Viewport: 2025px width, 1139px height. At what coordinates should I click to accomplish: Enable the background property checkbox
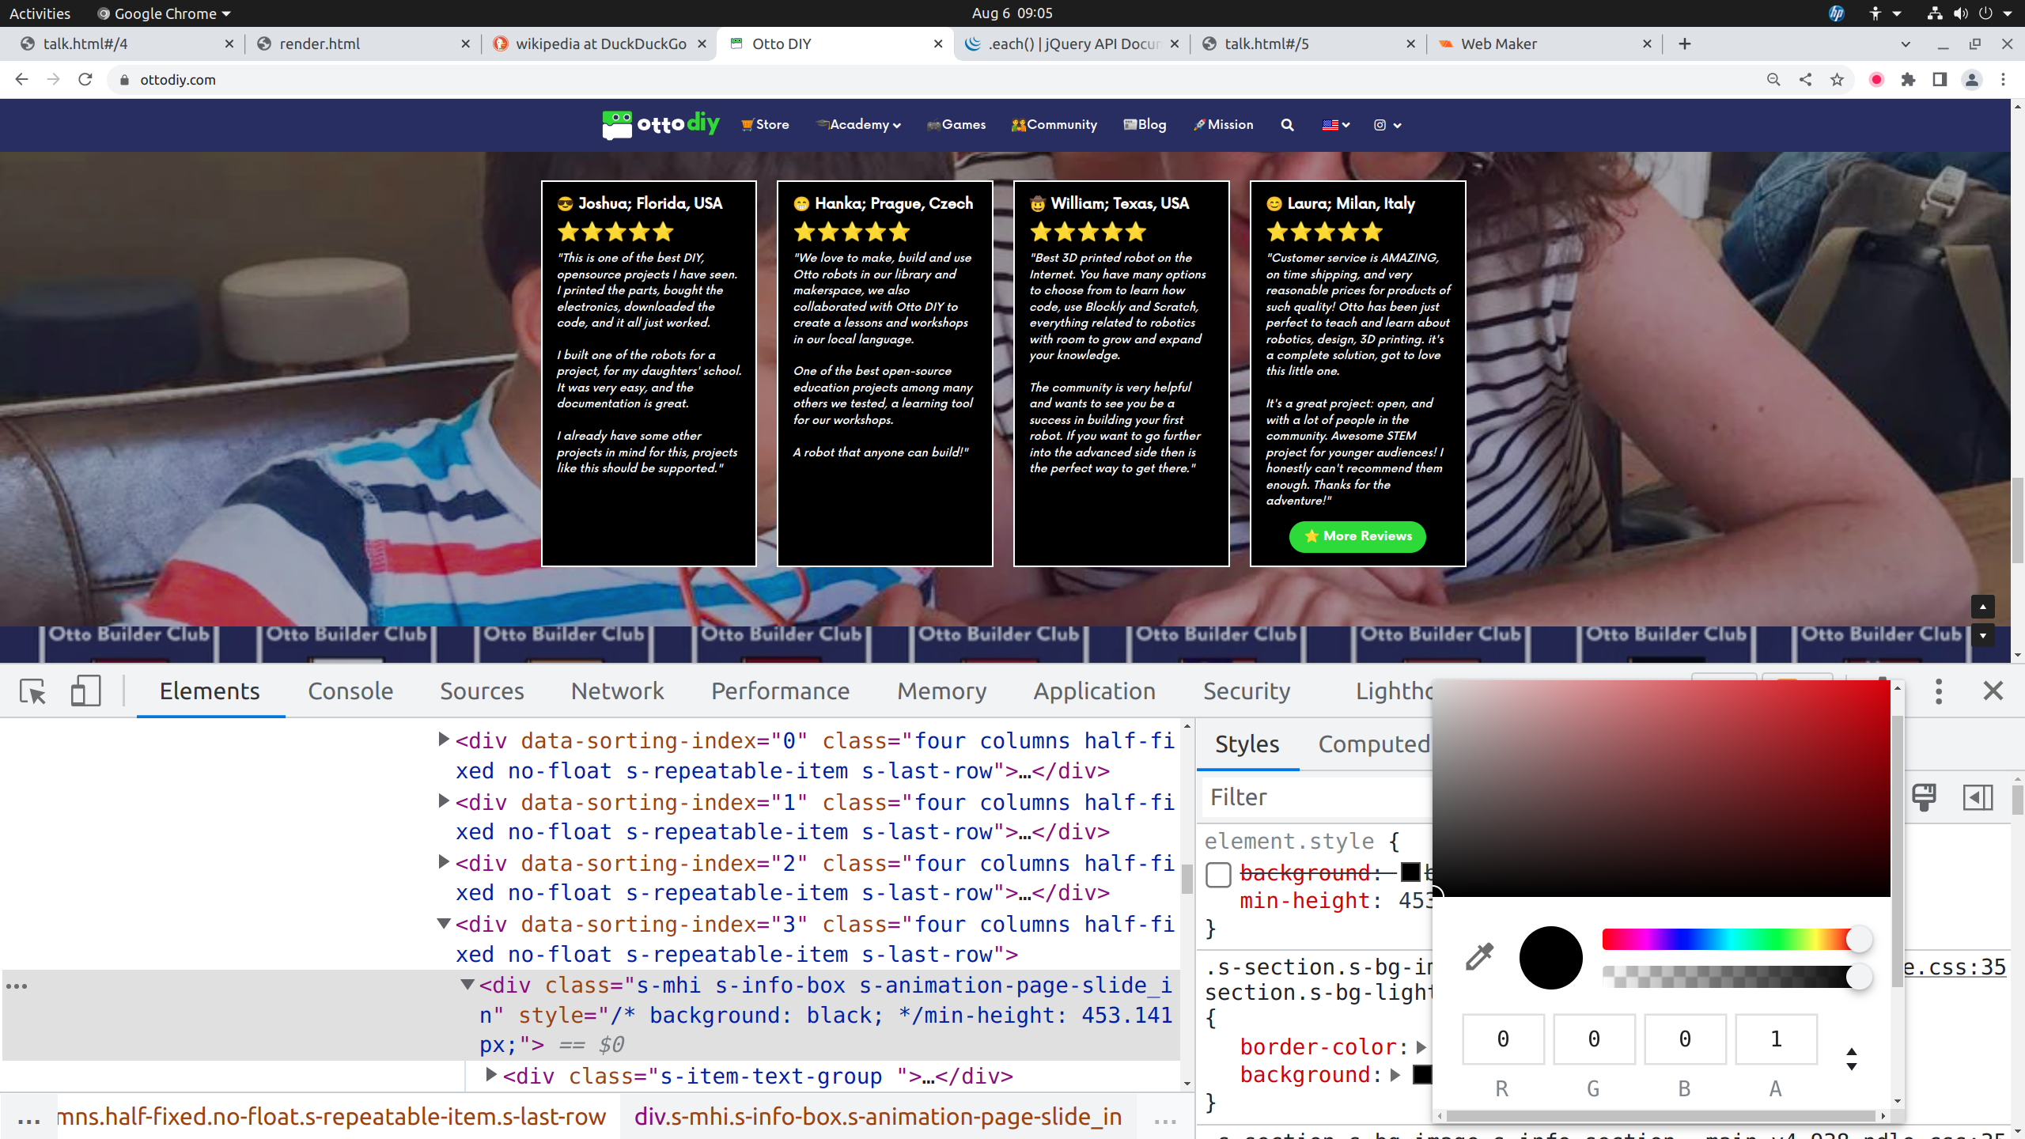[1218, 874]
